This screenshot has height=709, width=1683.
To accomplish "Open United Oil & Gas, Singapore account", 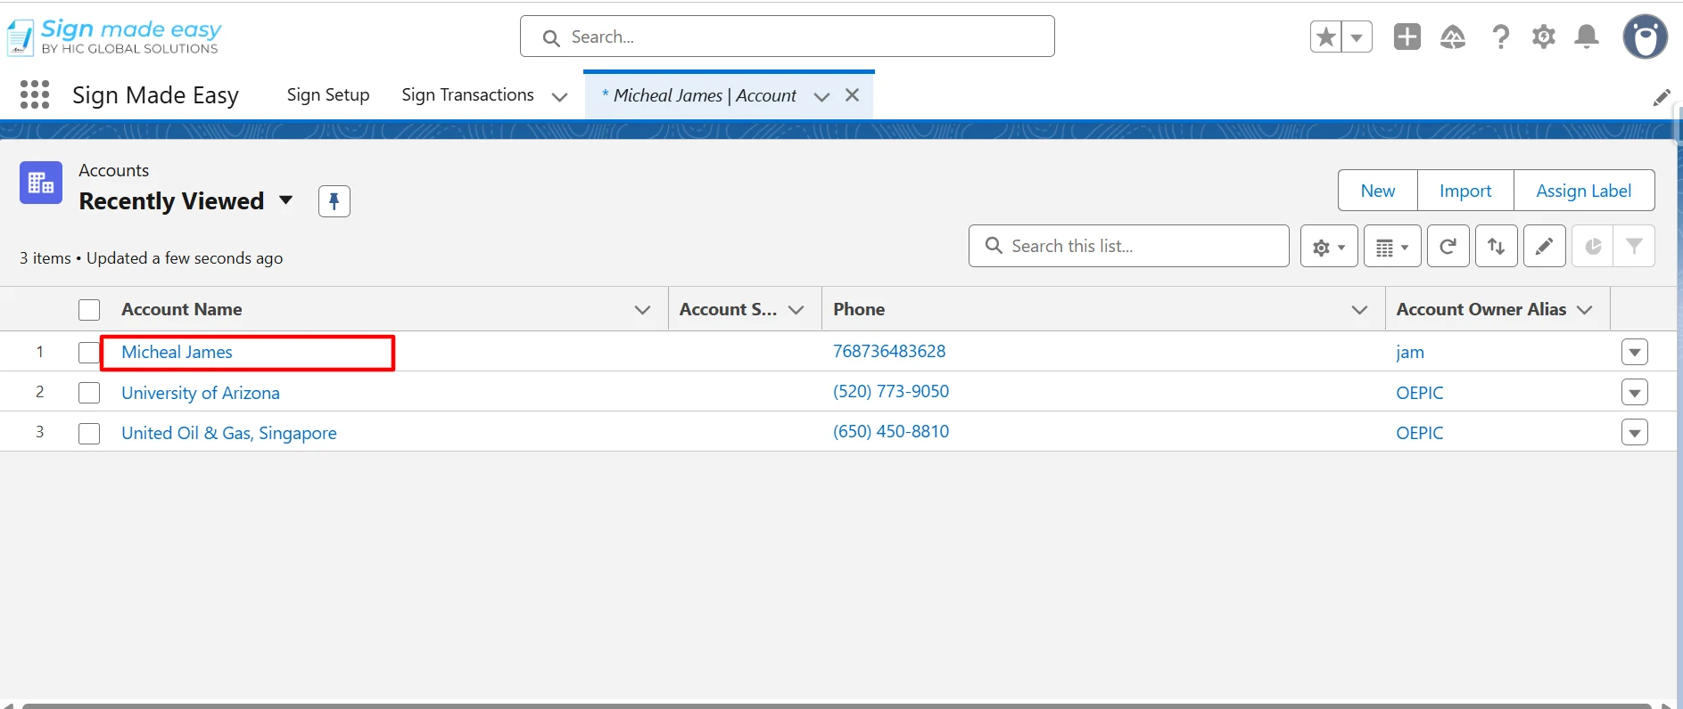I will click(x=229, y=433).
